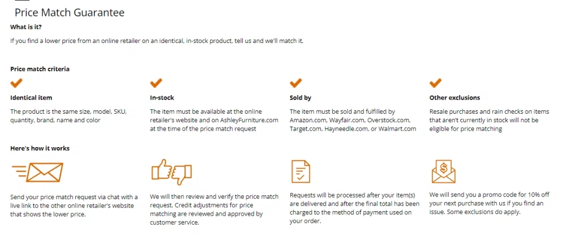
Task: Click the AshleyFurniture.com text in In-stock
Action: (250, 120)
